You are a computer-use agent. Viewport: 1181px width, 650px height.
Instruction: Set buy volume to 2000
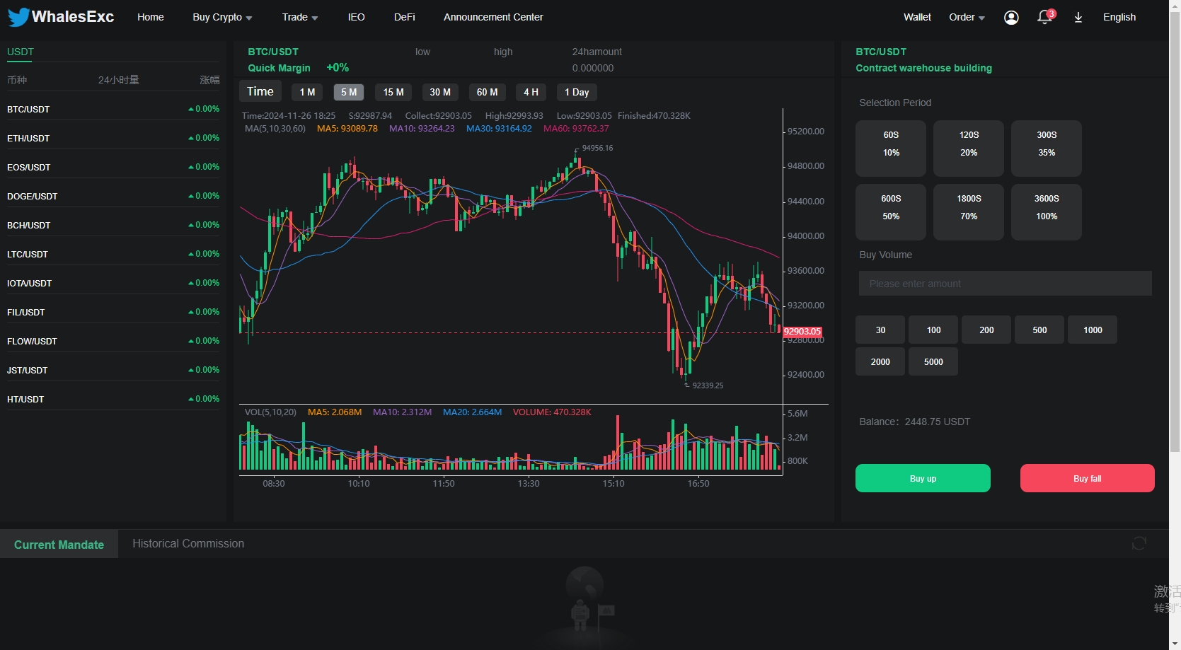880,361
